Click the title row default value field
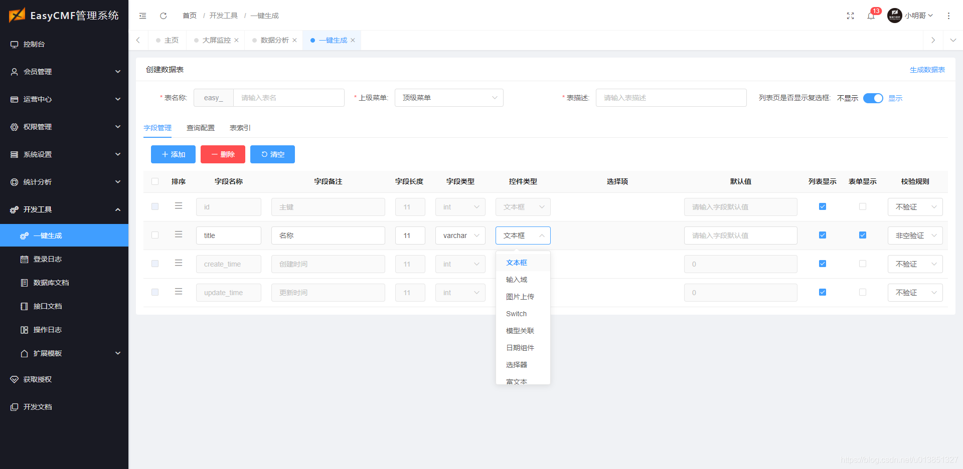963x469 pixels. (x=741, y=236)
